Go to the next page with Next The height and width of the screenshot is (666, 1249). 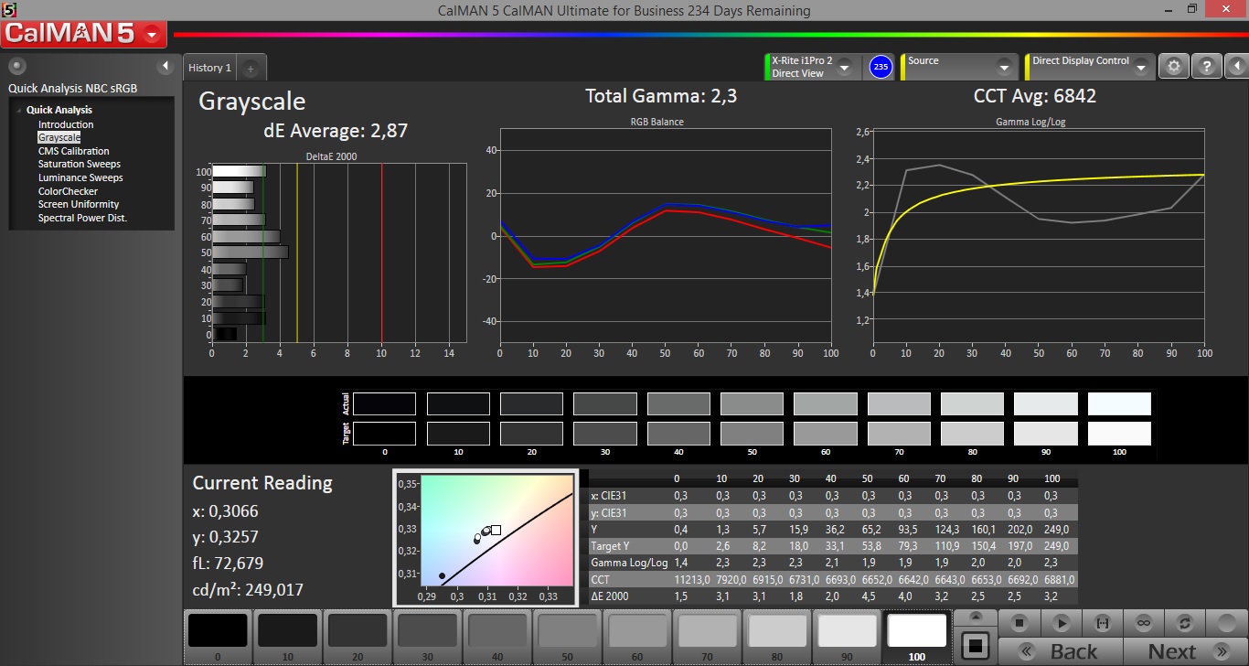(x=1184, y=651)
